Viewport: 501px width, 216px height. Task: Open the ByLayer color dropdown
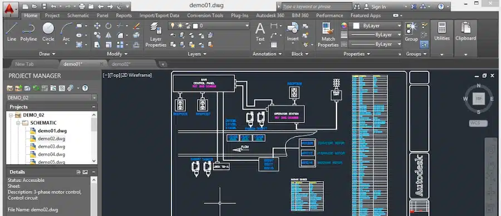(x=399, y=26)
